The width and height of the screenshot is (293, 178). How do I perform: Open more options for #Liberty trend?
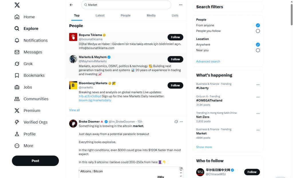point(258,85)
